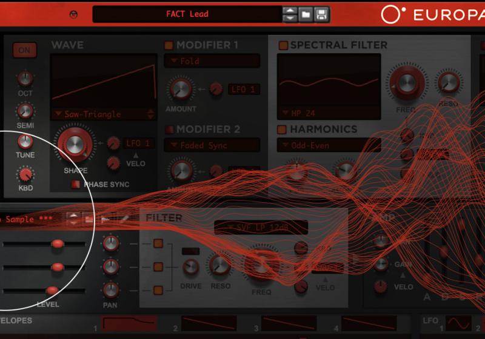Click the sample edit pencil icon
This screenshot has height=339, width=485.
pyautogui.click(x=124, y=219)
